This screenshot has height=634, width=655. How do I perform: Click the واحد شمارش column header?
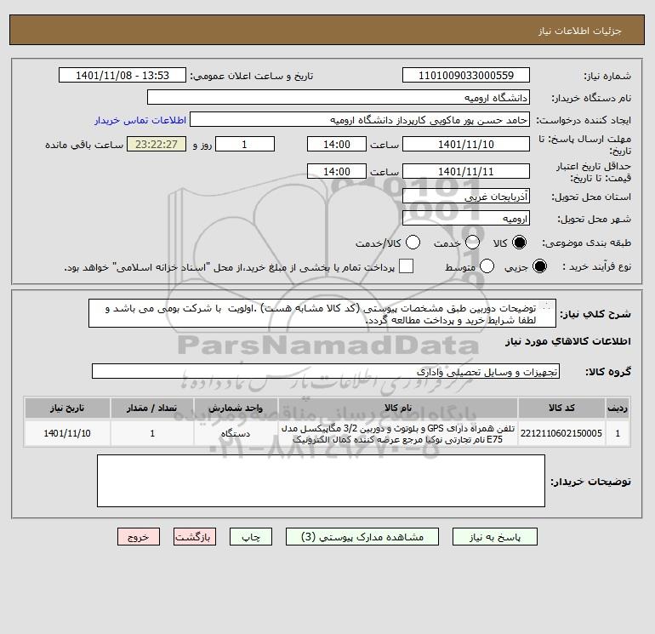(x=236, y=408)
